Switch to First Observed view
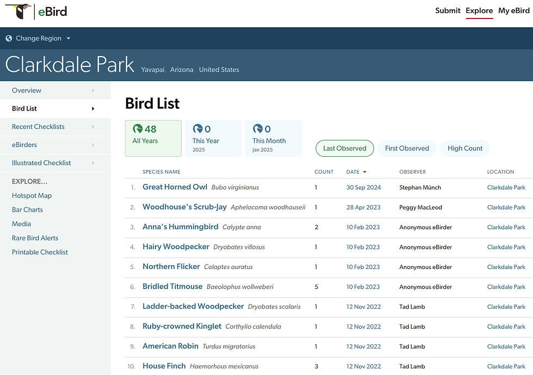Viewport: 533px width, 375px height. pyautogui.click(x=407, y=148)
